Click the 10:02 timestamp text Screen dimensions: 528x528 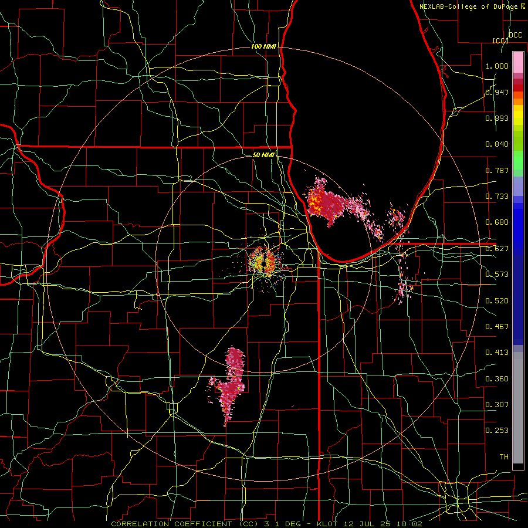tap(409, 524)
